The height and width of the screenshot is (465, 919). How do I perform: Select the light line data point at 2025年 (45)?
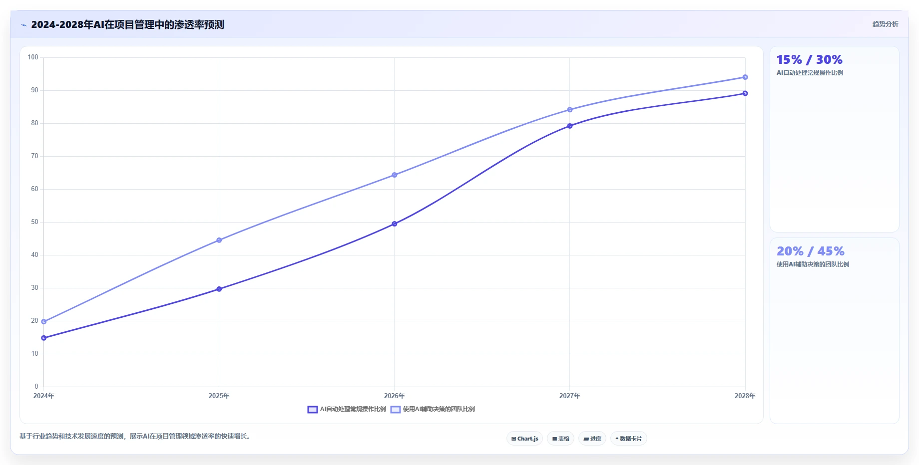219,240
